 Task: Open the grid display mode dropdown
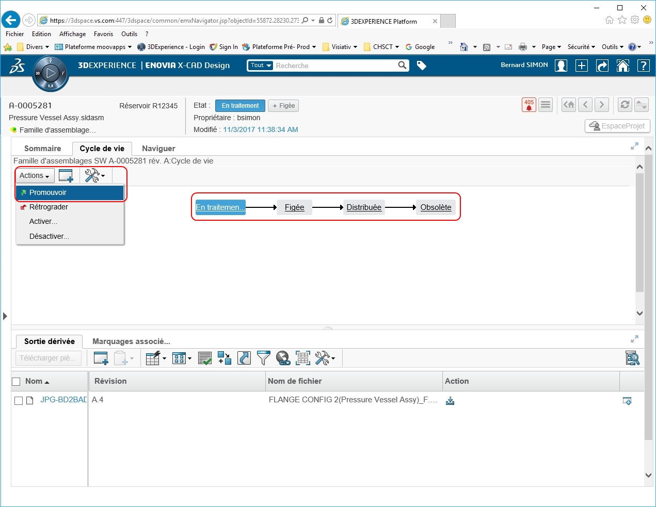coord(182,358)
